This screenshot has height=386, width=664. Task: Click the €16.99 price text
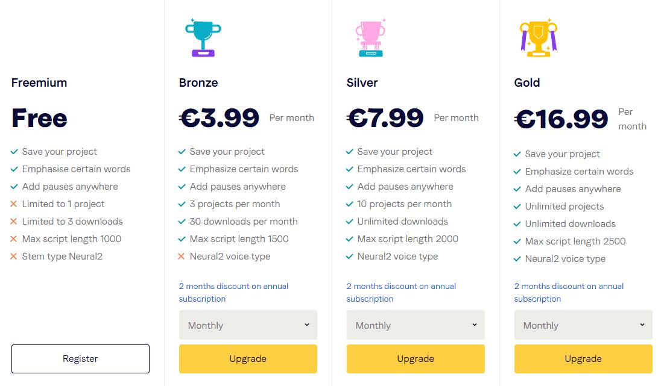tap(562, 119)
